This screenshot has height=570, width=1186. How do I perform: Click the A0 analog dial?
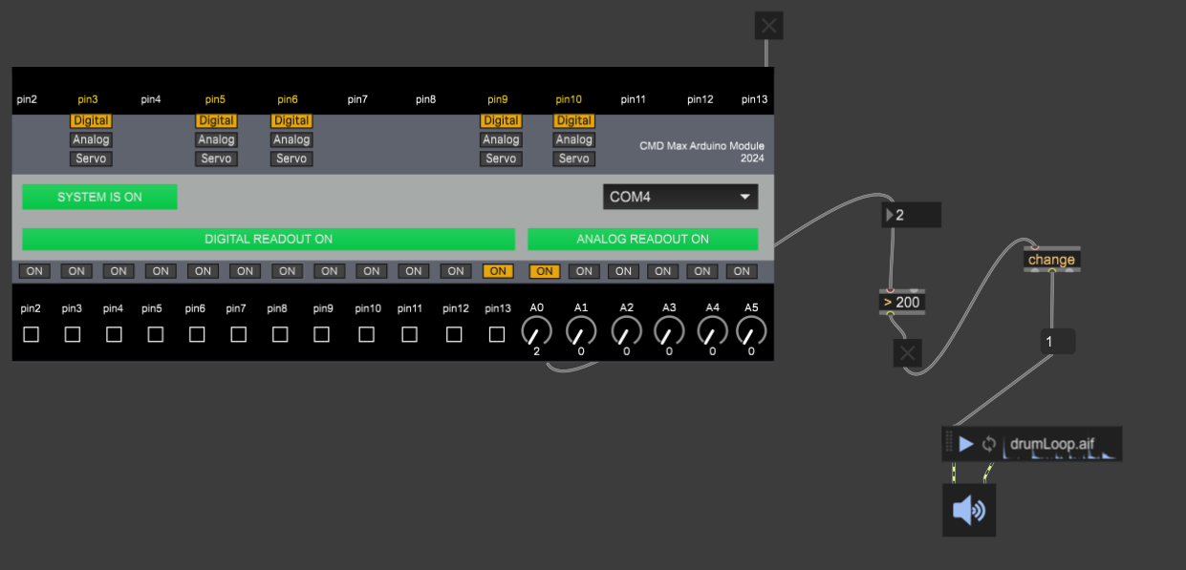click(x=537, y=331)
